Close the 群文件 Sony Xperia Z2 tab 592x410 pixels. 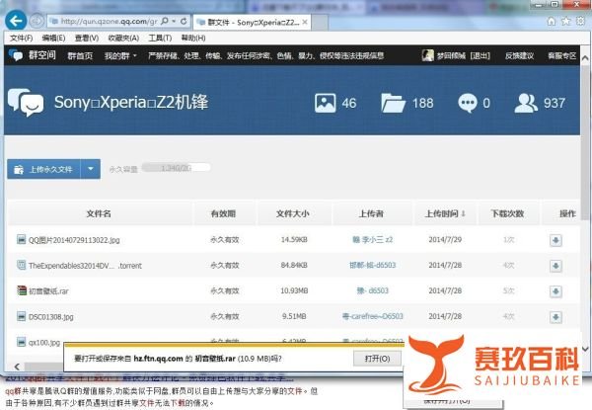305,23
